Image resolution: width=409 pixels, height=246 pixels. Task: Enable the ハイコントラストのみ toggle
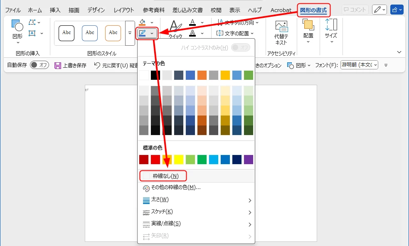(x=241, y=47)
